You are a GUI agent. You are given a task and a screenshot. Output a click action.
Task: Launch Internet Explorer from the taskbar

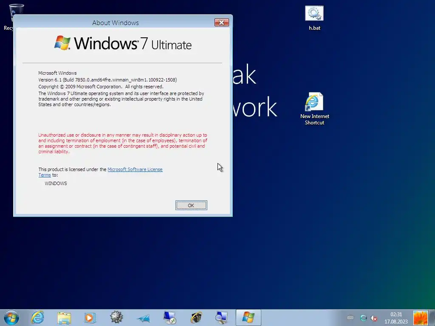(37, 318)
